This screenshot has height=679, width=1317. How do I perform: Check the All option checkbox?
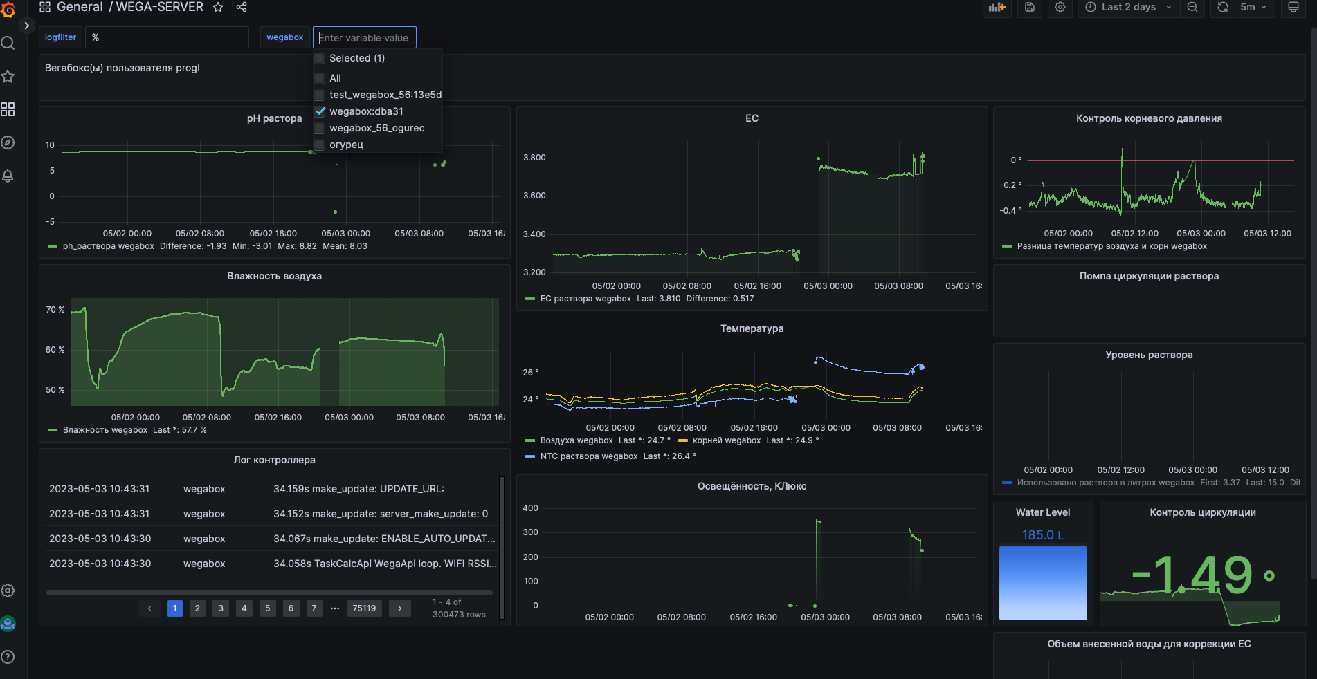click(320, 78)
